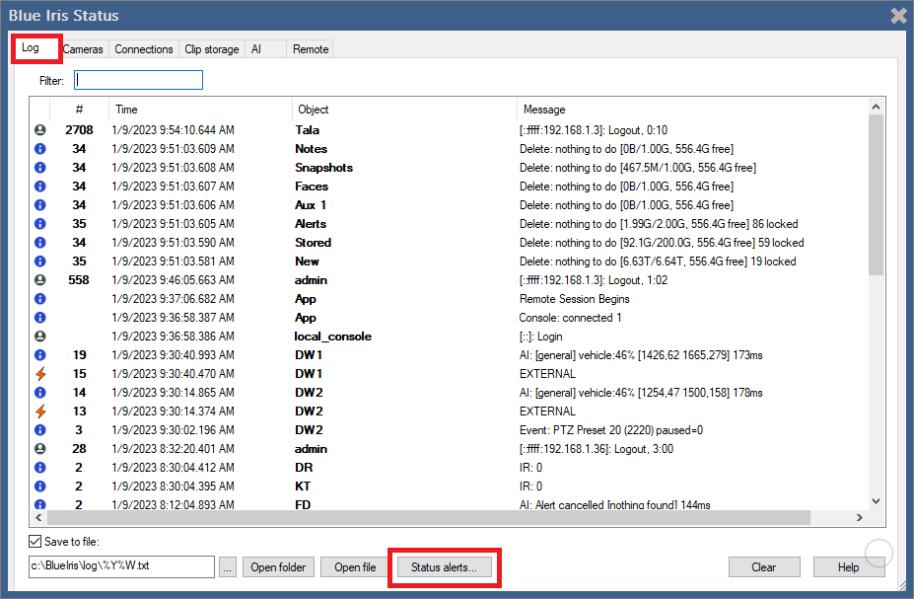Click the info icon beside the Aux 1 row
This screenshot has height=599, width=914.
coord(39,204)
